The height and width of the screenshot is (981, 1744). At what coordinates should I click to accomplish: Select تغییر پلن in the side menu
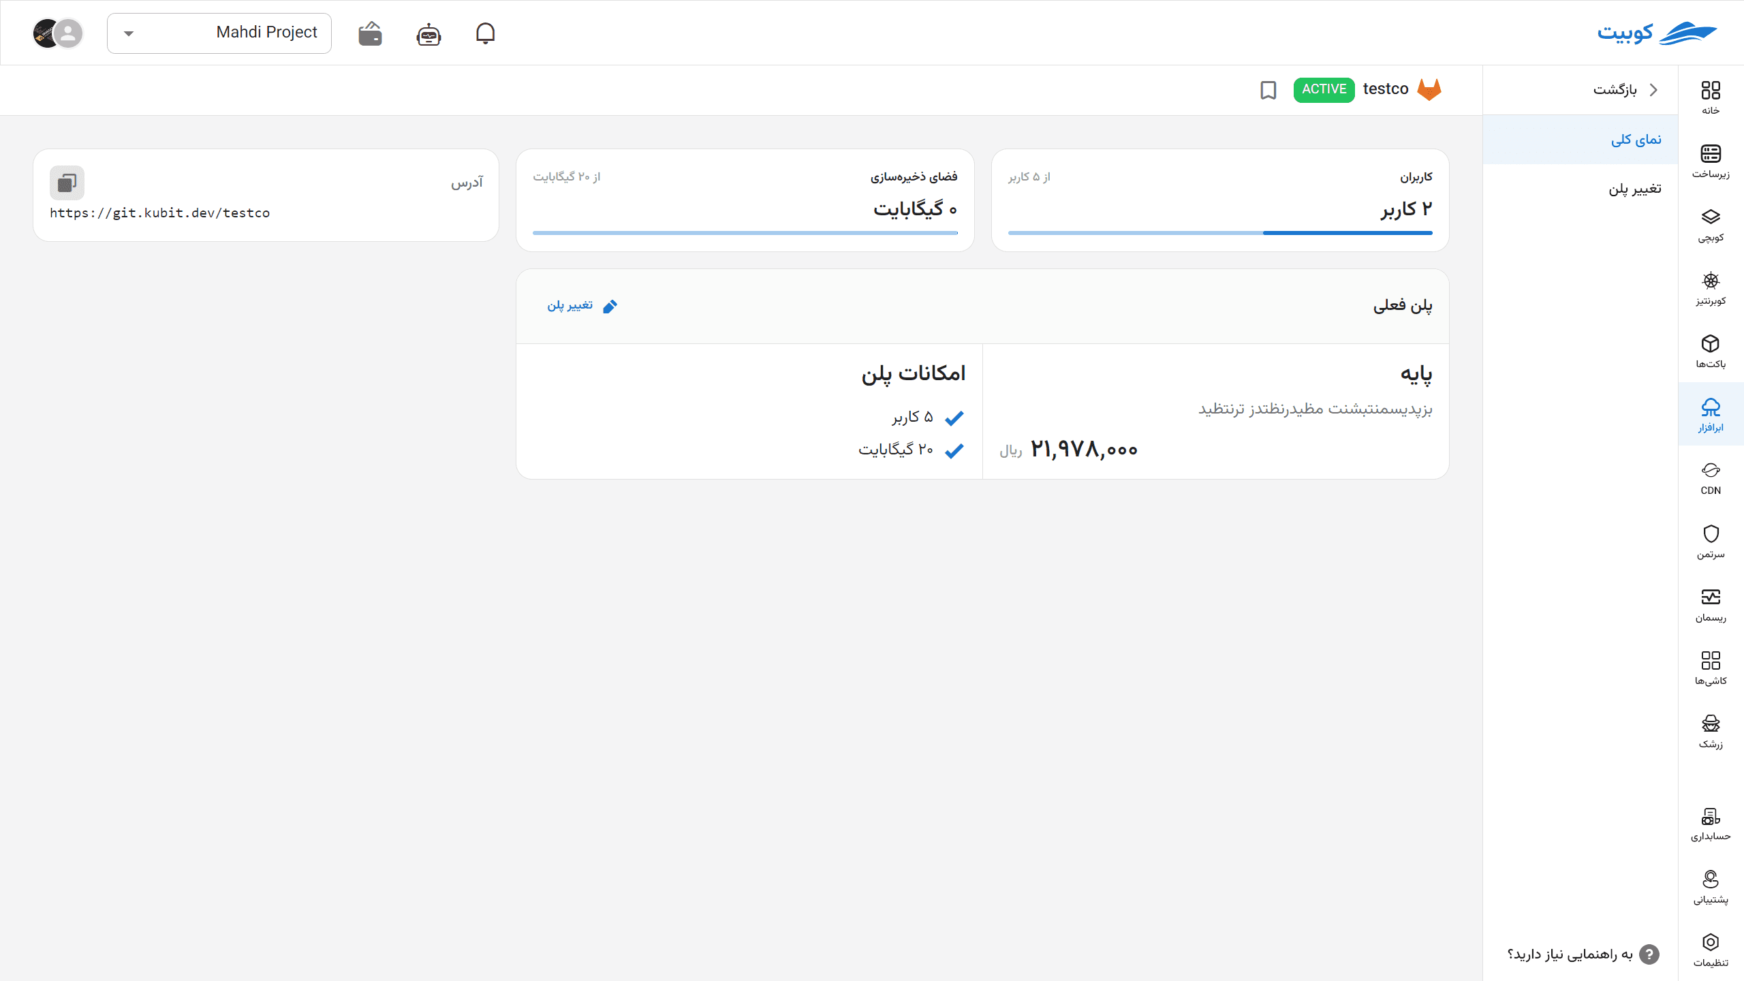[1580, 189]
